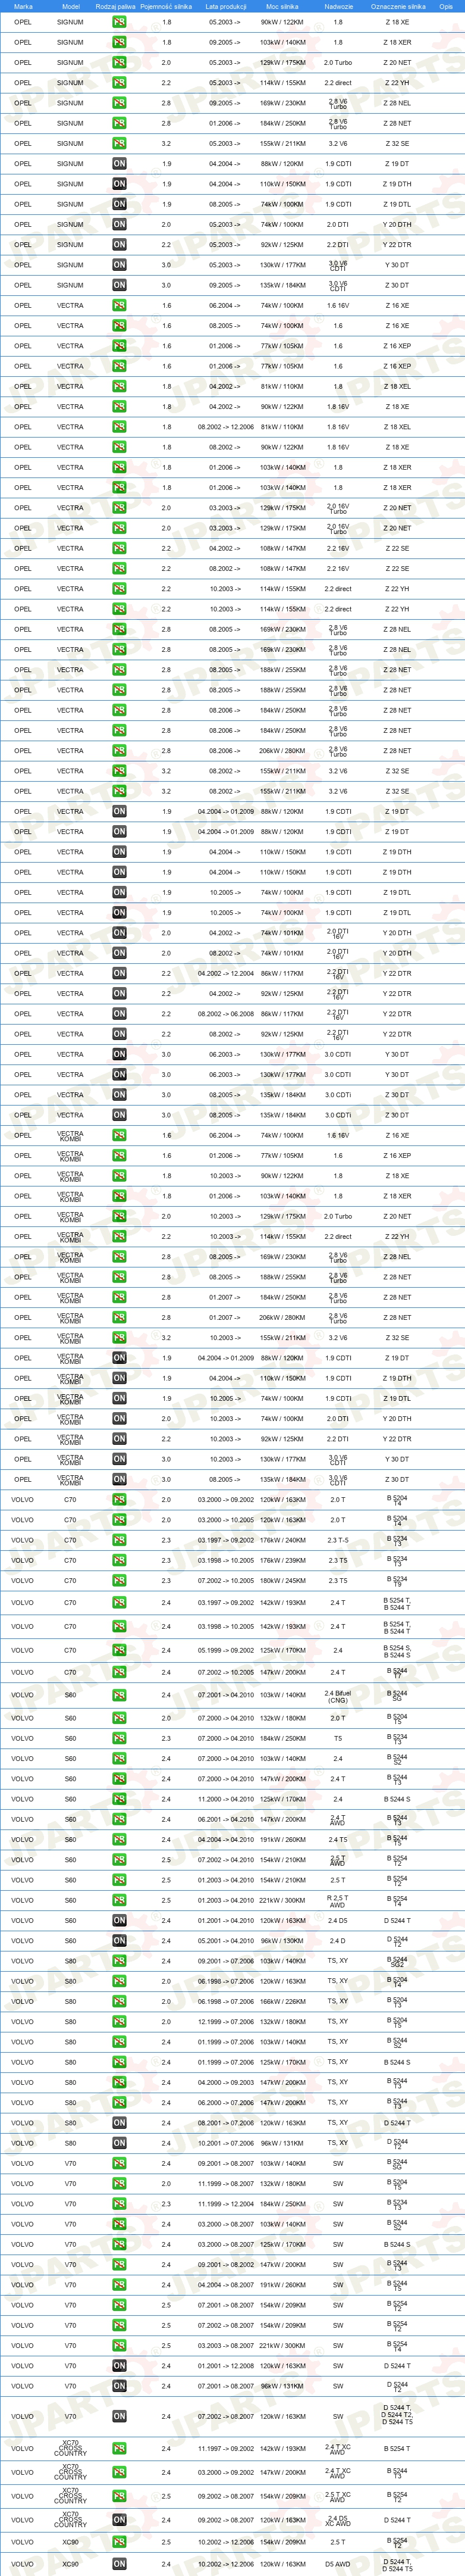Viewport: 465px width, 2576px height.
Task: Click the '2.5 T XC AWD' body cell
Action: (338, 2496)
